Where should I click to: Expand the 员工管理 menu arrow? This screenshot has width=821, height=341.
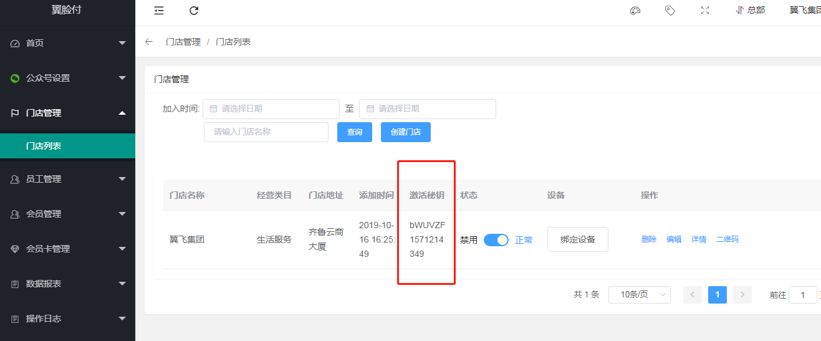point(122,179)
